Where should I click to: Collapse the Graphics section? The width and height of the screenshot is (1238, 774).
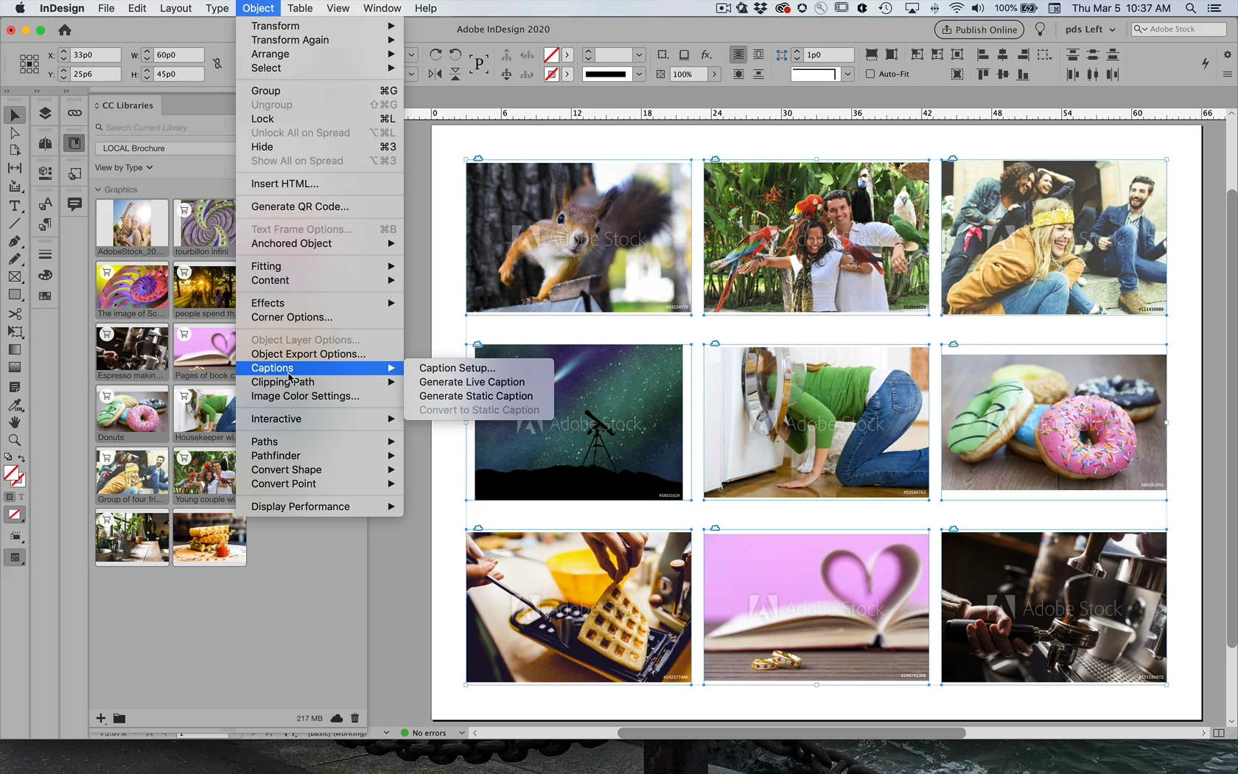point(98,189)
